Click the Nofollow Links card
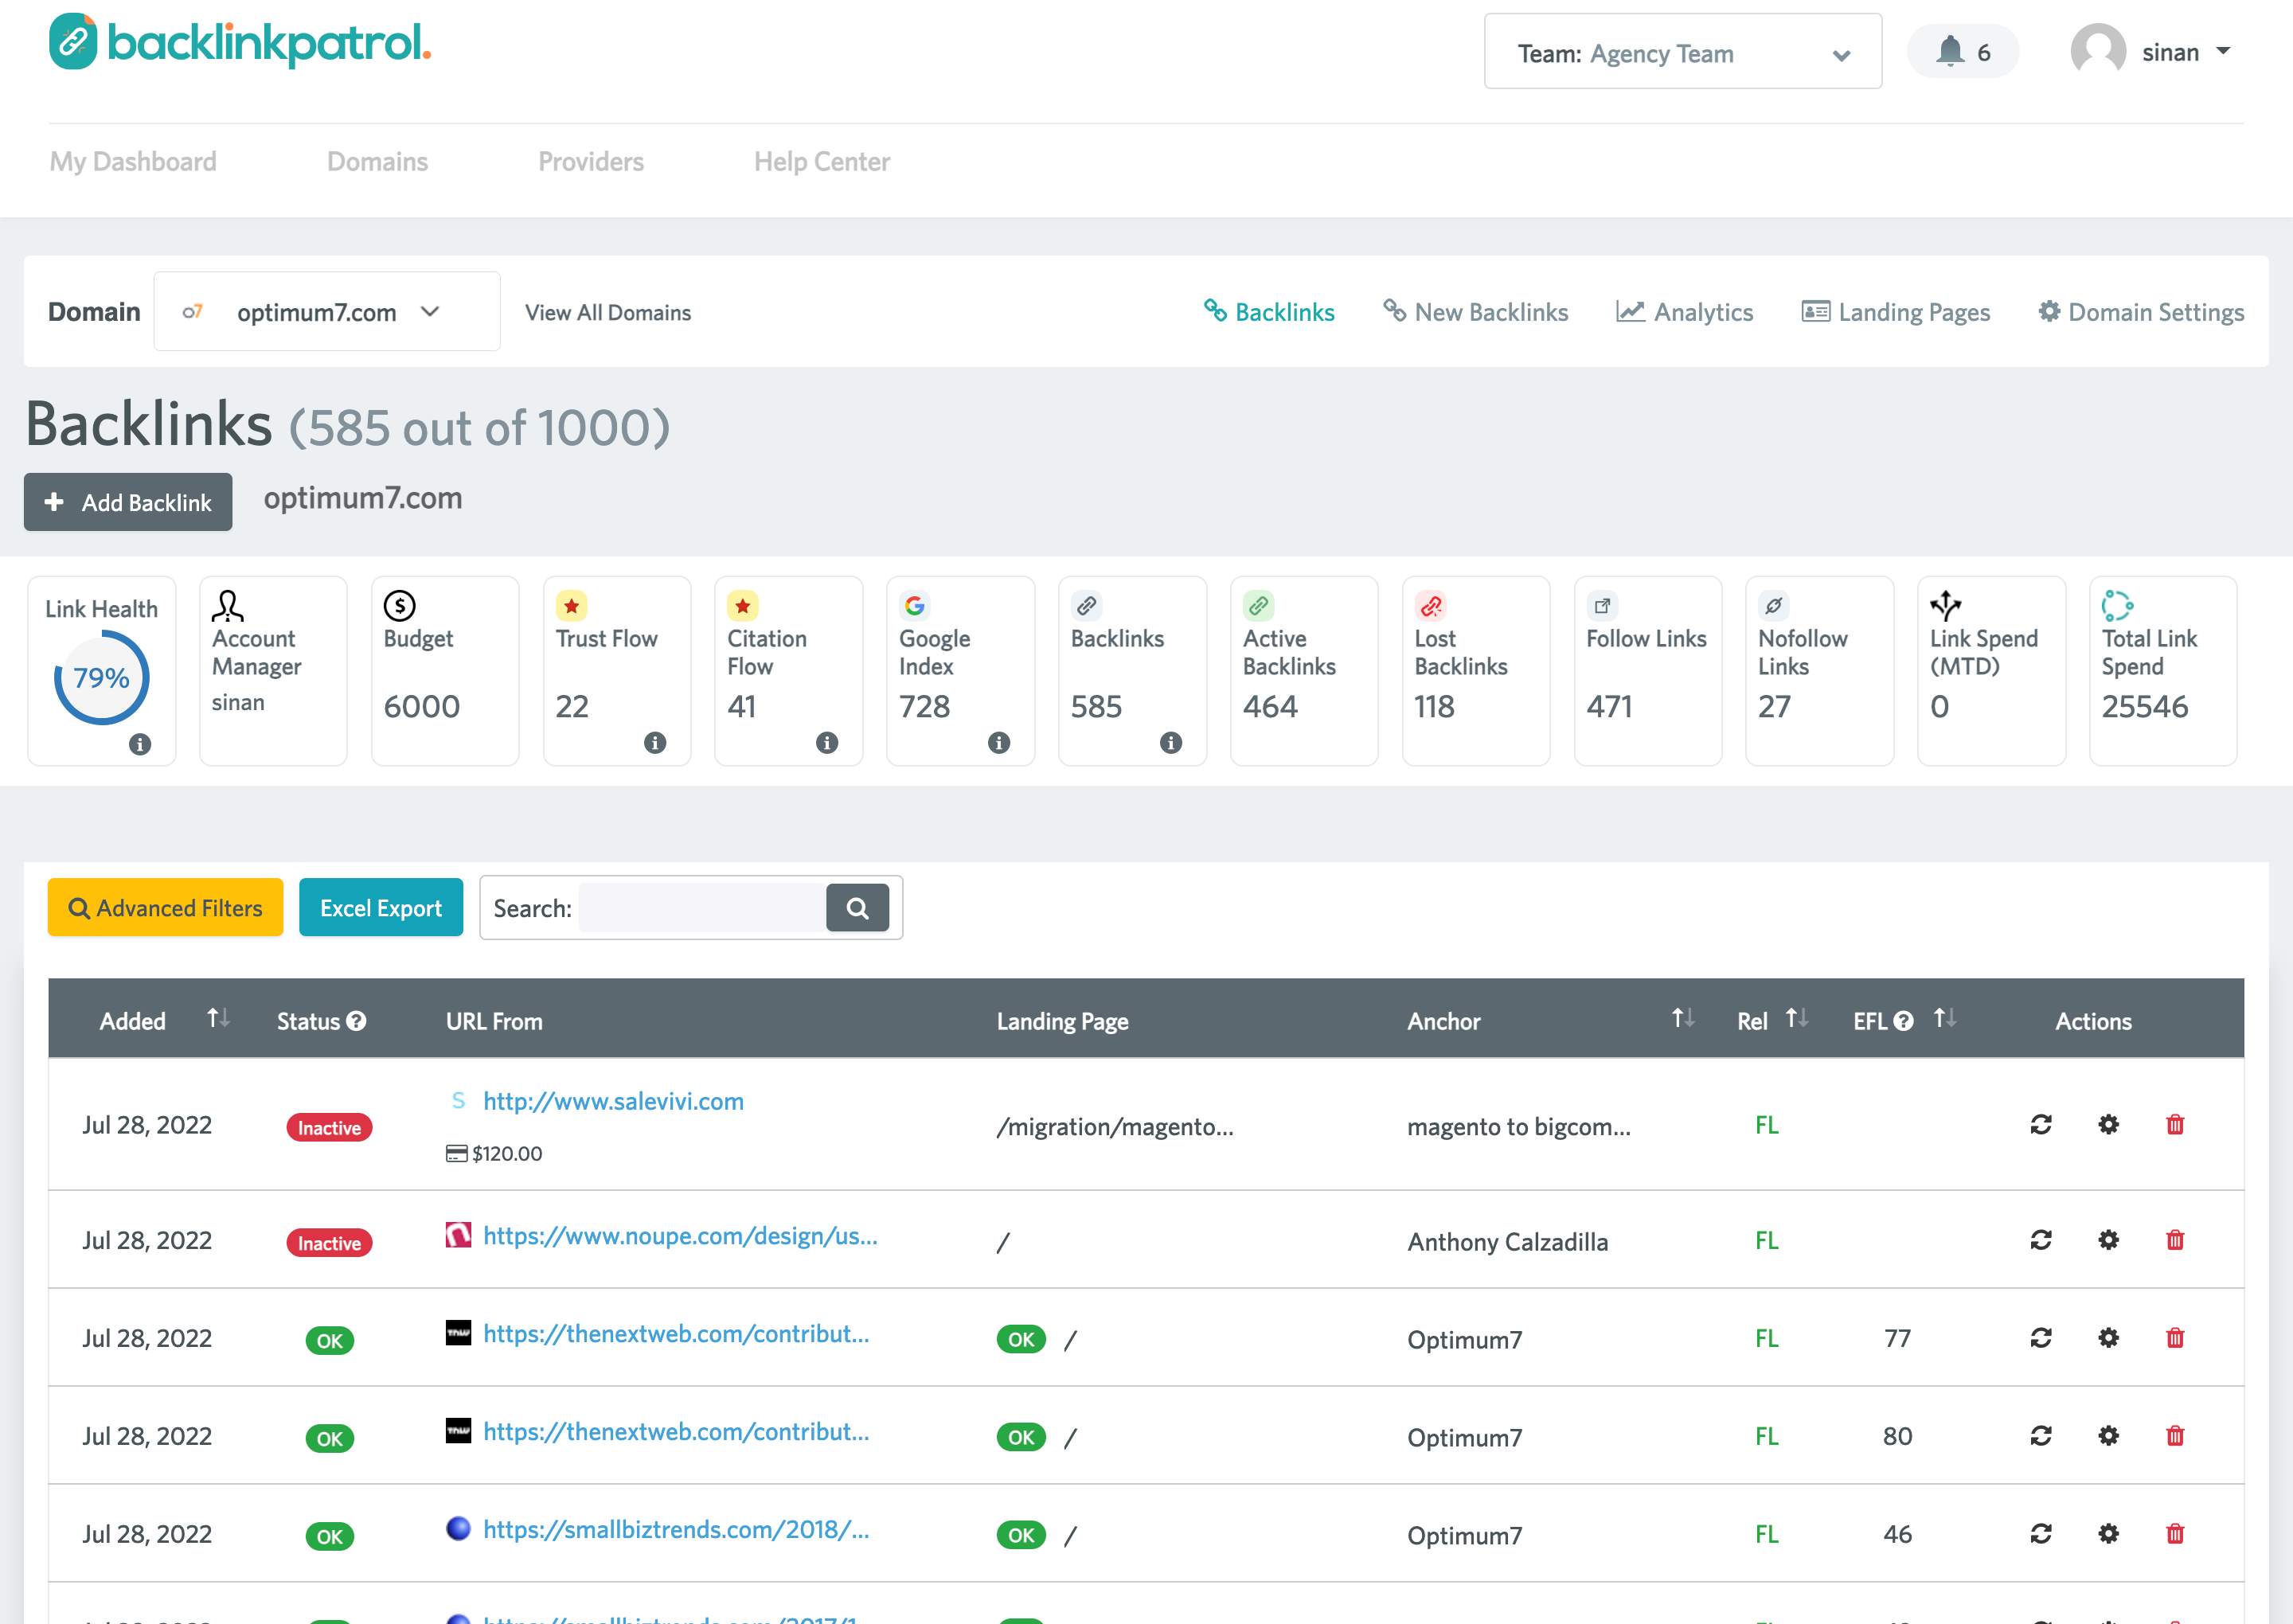The height and width of the screenshot is (1624, 2293). click(1819, 671)
